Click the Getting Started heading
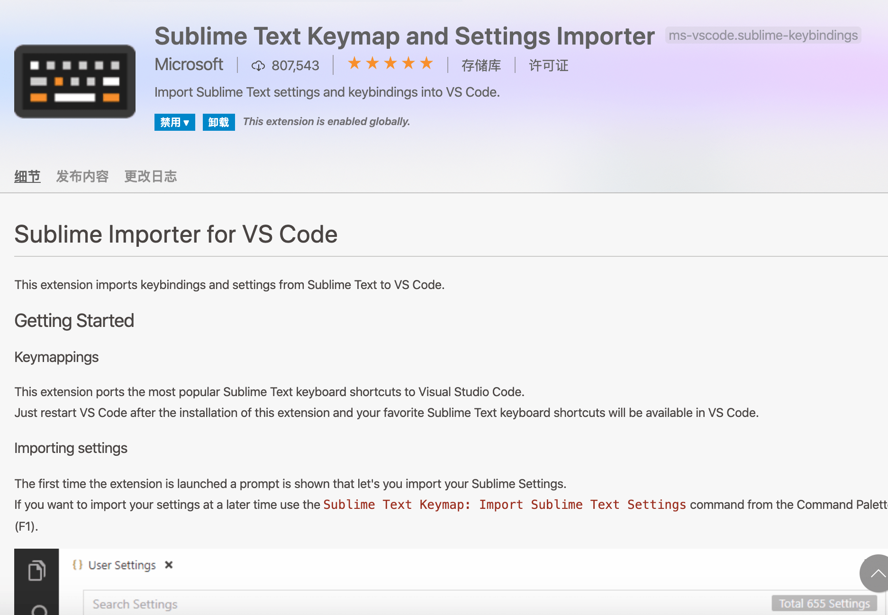 [74, 321]
